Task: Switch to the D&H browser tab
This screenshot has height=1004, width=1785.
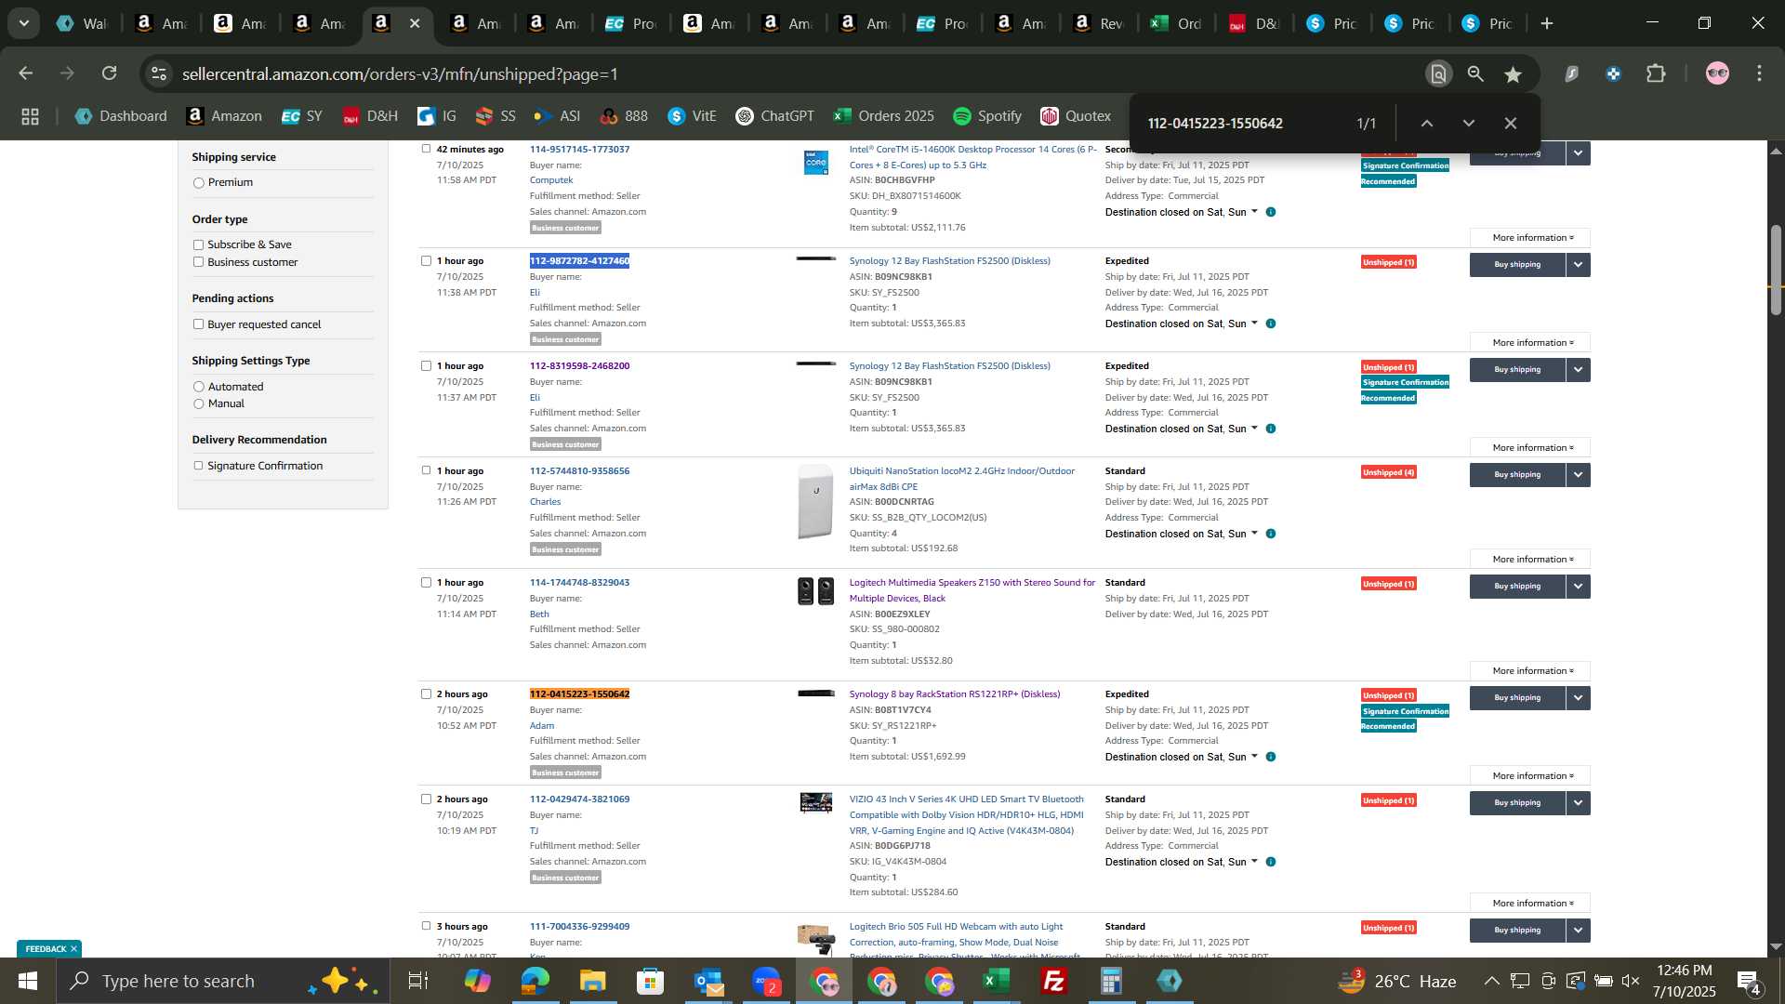Action: (x=1255, y=23)
